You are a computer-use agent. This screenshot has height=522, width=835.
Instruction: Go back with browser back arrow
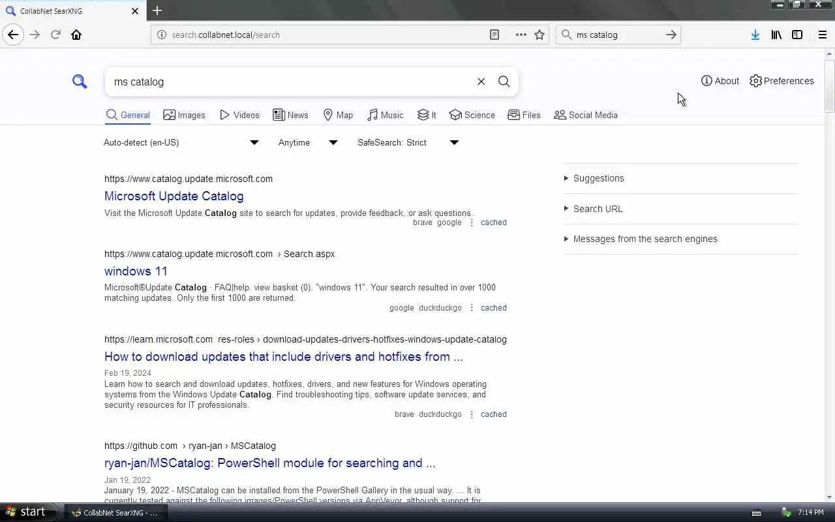[x=13, y=35]
